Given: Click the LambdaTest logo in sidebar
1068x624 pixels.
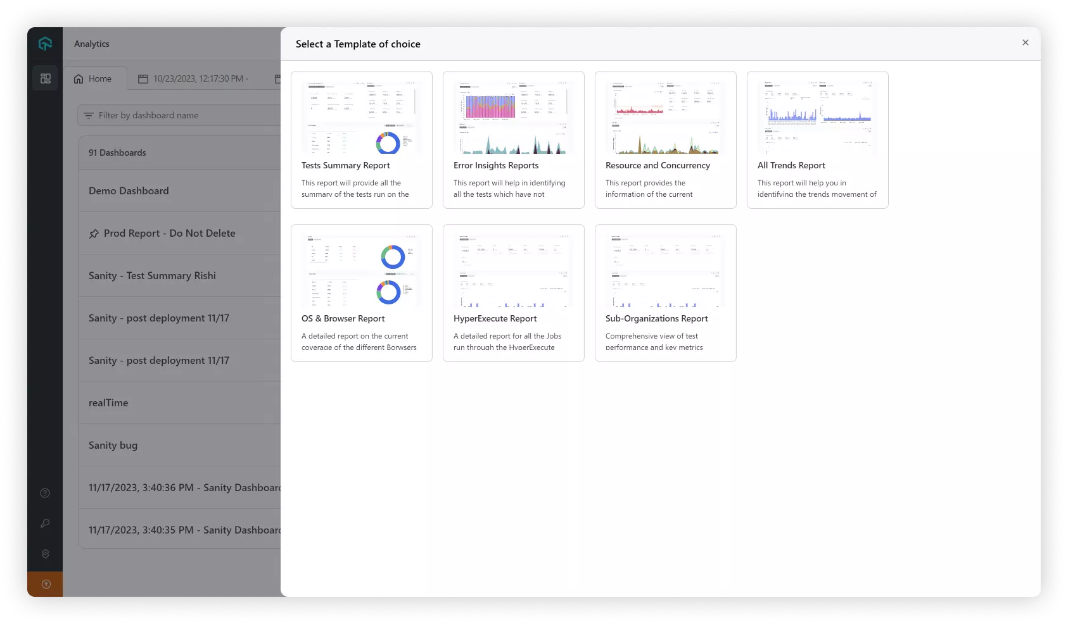Looking at the screenshot, I should (x=45, y=44).
